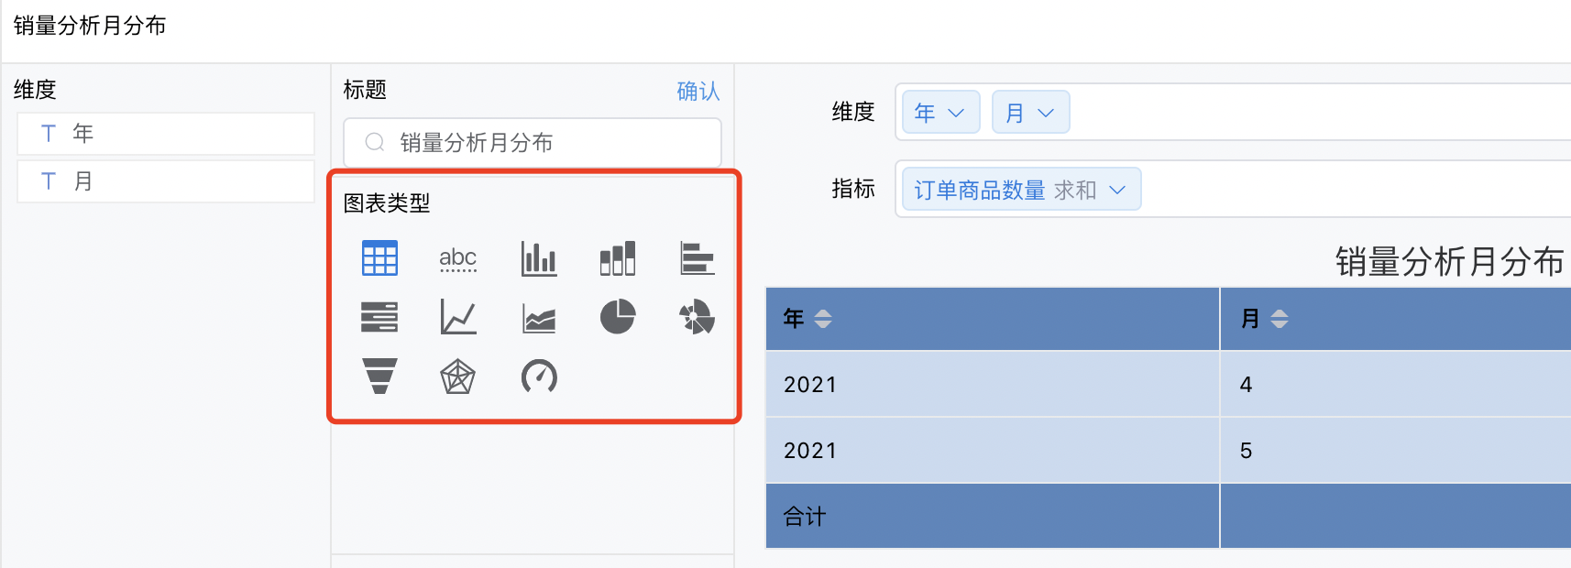Choose the pie chart type
1571x568 pixels.
[618, 317]
